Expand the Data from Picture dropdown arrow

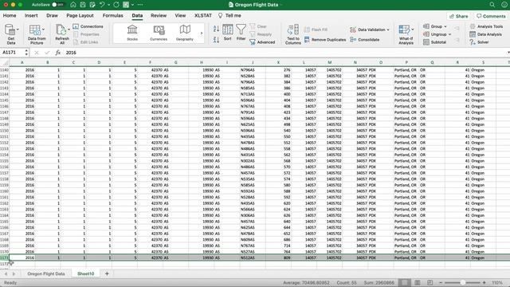click(x=43, y=29)
